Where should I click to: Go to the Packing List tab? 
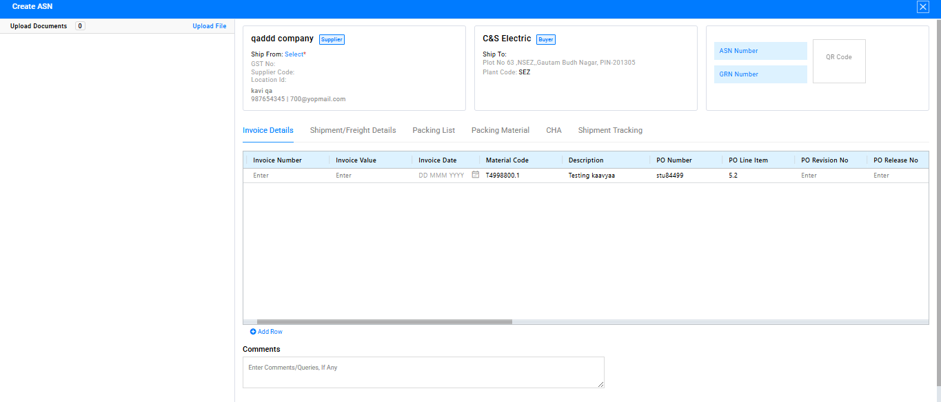click(434, 130)
